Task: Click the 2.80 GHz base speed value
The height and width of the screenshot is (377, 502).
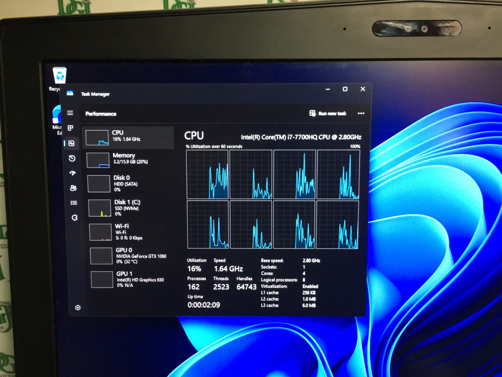Action: (x=311, y=260)
